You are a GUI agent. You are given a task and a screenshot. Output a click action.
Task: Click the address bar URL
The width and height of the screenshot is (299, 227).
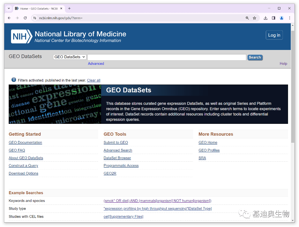[x=61, y=18]
